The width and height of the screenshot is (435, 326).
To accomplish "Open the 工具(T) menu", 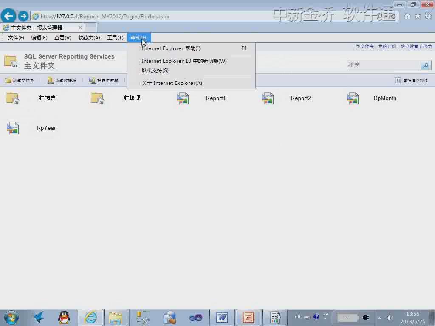I will coord(115,38).
